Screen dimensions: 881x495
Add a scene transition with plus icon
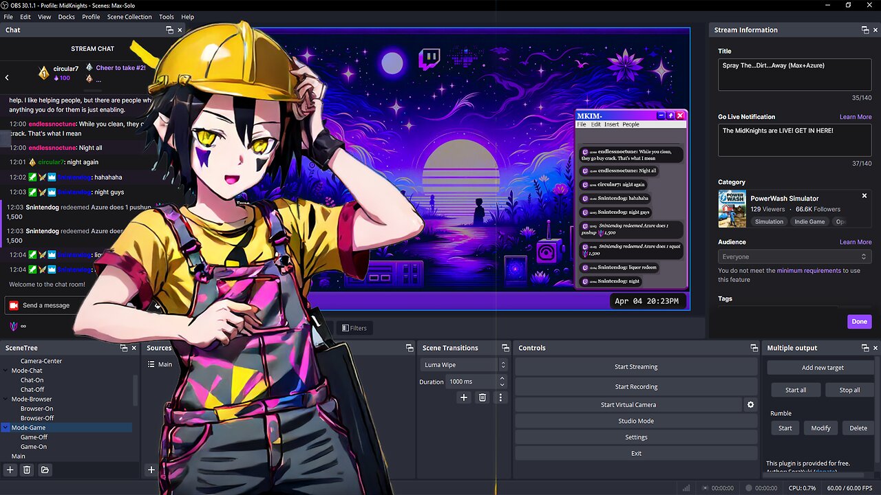click(x=464, y=397)
